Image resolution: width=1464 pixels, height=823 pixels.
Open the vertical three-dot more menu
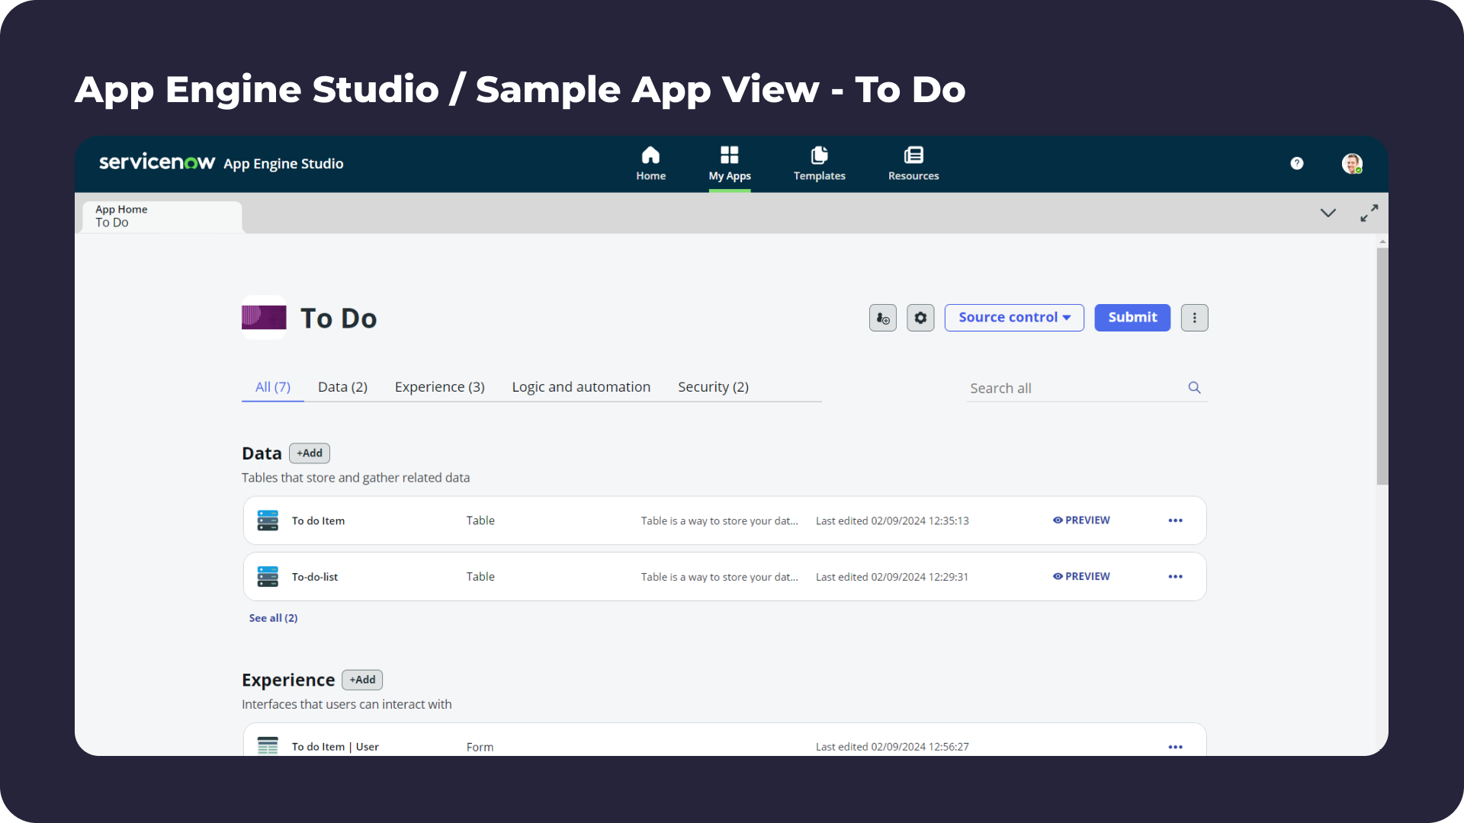[1195, 318]
